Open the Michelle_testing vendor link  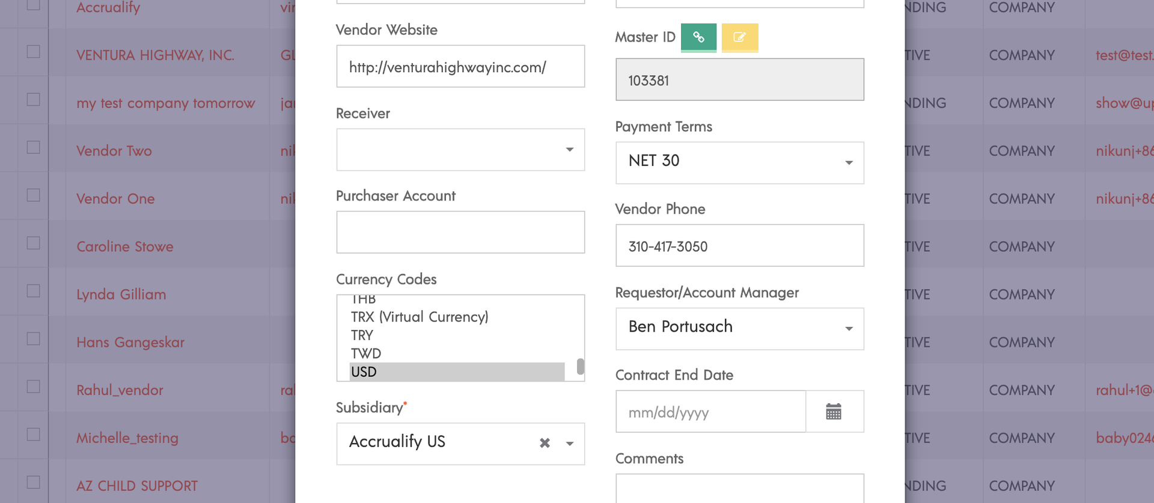(127, 438)
